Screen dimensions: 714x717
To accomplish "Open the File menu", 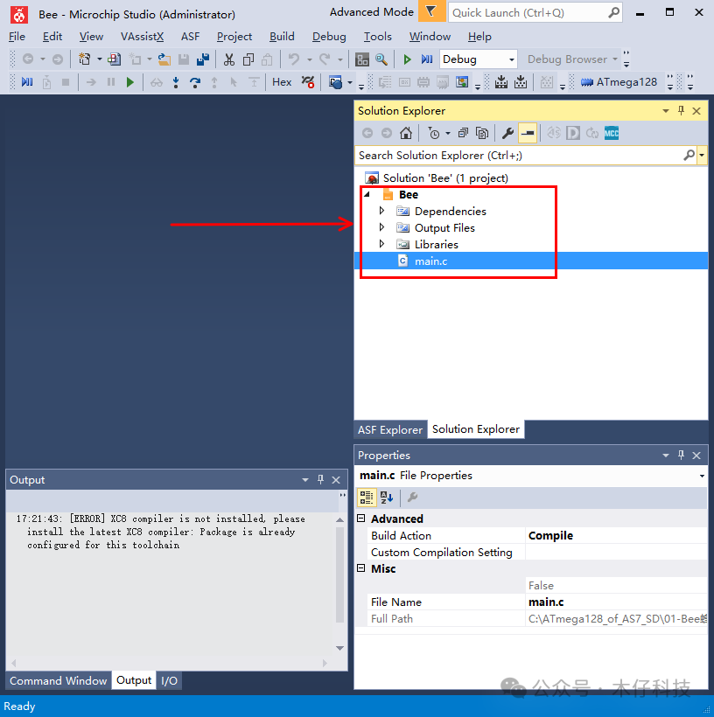I will (17, 37).
